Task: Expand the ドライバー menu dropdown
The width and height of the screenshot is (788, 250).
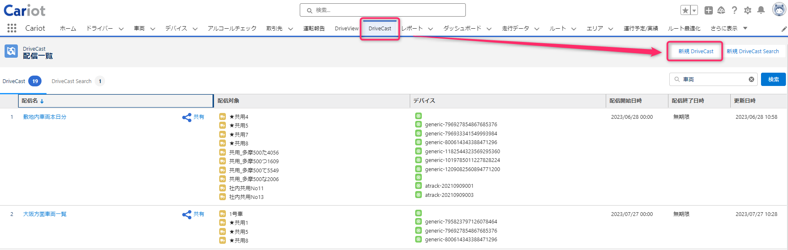Action: pyautogui.click(x=121, y=29)
